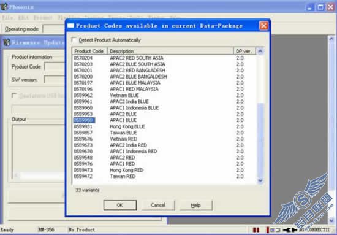Enable Detect Product Automatically checkbox

tap(75, 40)
